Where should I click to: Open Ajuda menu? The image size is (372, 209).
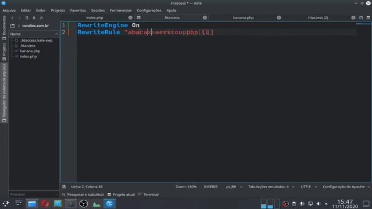coord(171,10)
